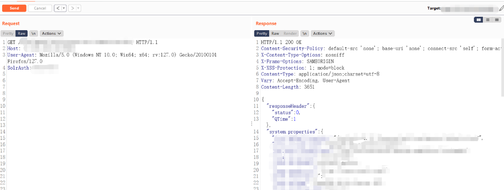The width and height of the screenshot is (504, 190).
Task: Select the Pretty tab in the Response panel
Action: tap(262, 33)
